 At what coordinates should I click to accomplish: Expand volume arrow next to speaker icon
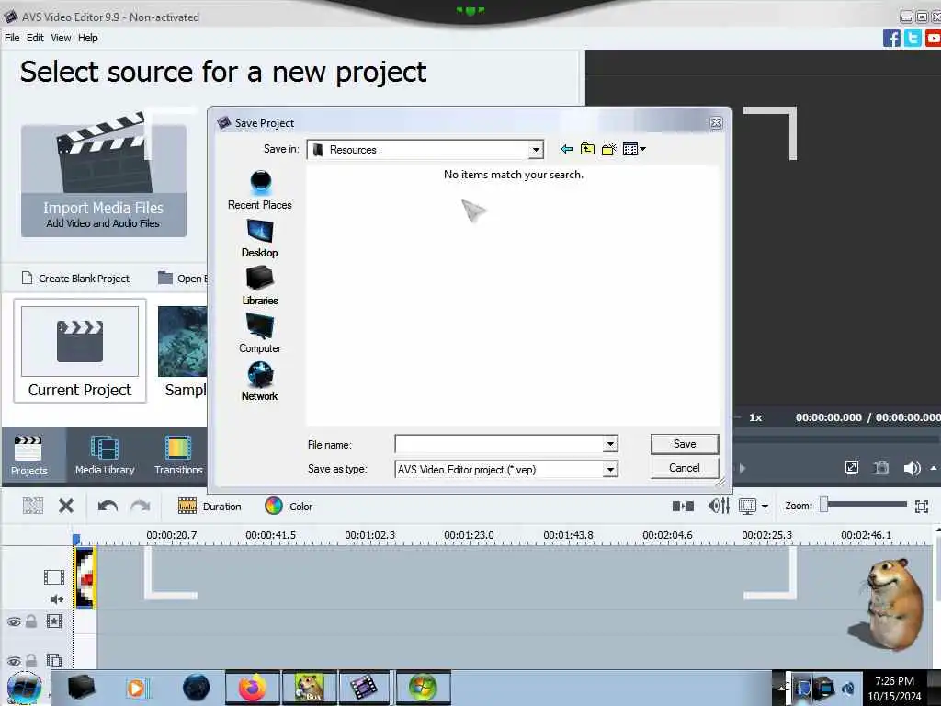[934, 468]
